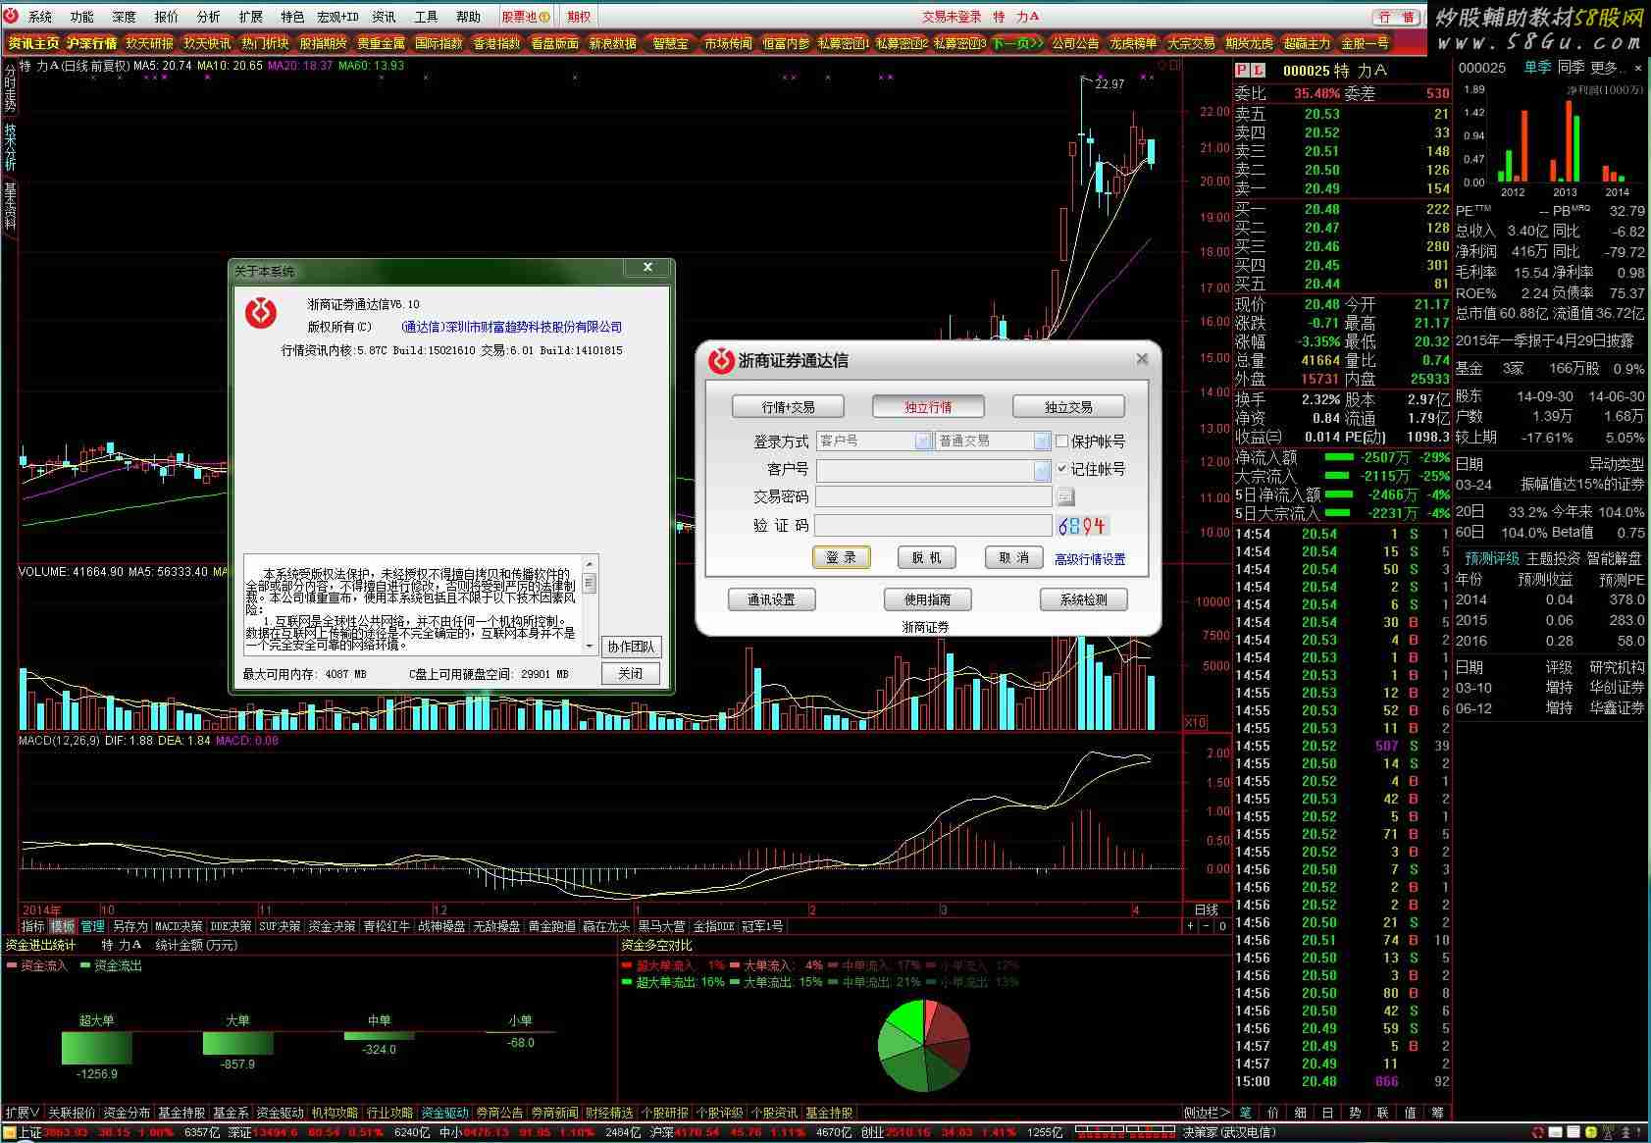Expand the 侧边栏 sidebar toggle

coord(1207,1113)
